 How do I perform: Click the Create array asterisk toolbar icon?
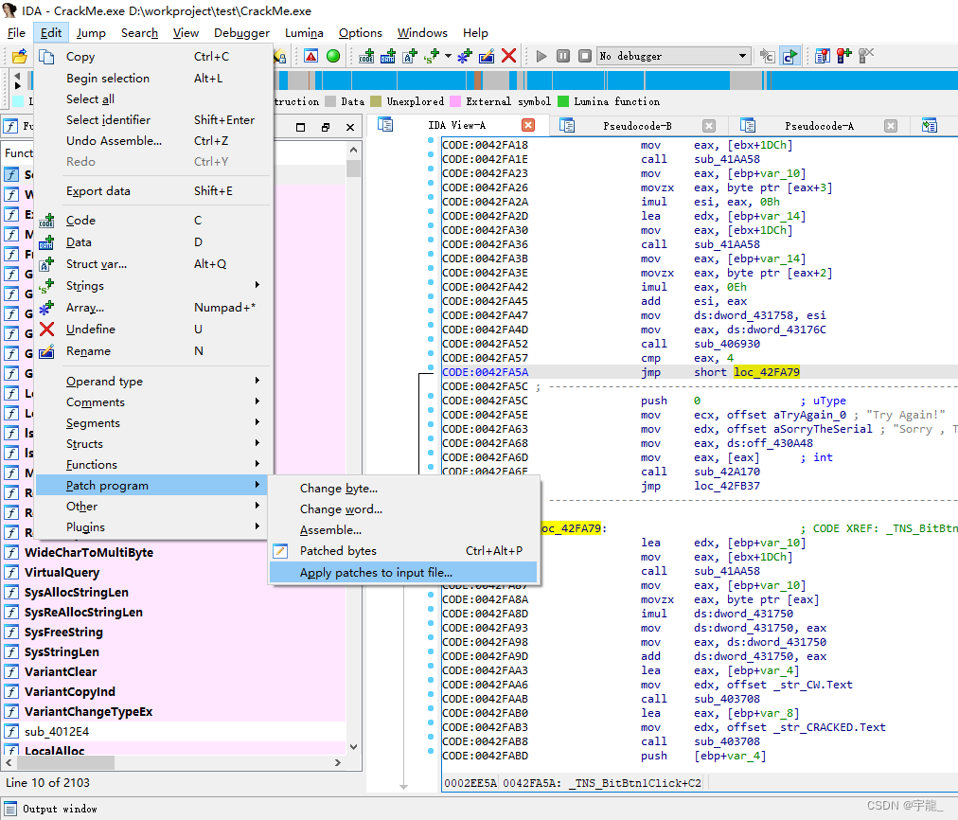point(465,56)
